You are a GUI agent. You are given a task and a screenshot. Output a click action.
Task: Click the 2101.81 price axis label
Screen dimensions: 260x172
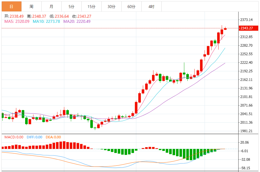pos(246,97)
